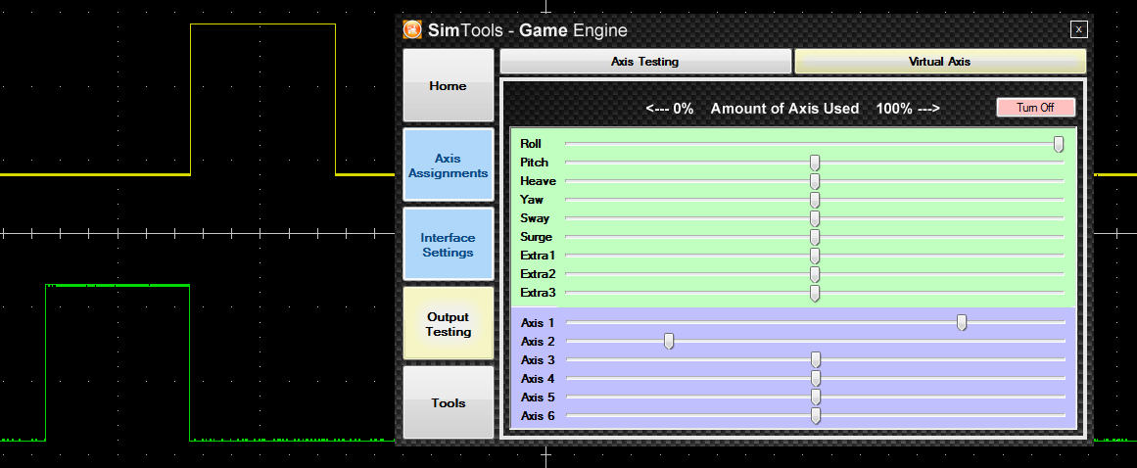
Task: Click the '100% --->' label
Action: click(x=908, y=109)
